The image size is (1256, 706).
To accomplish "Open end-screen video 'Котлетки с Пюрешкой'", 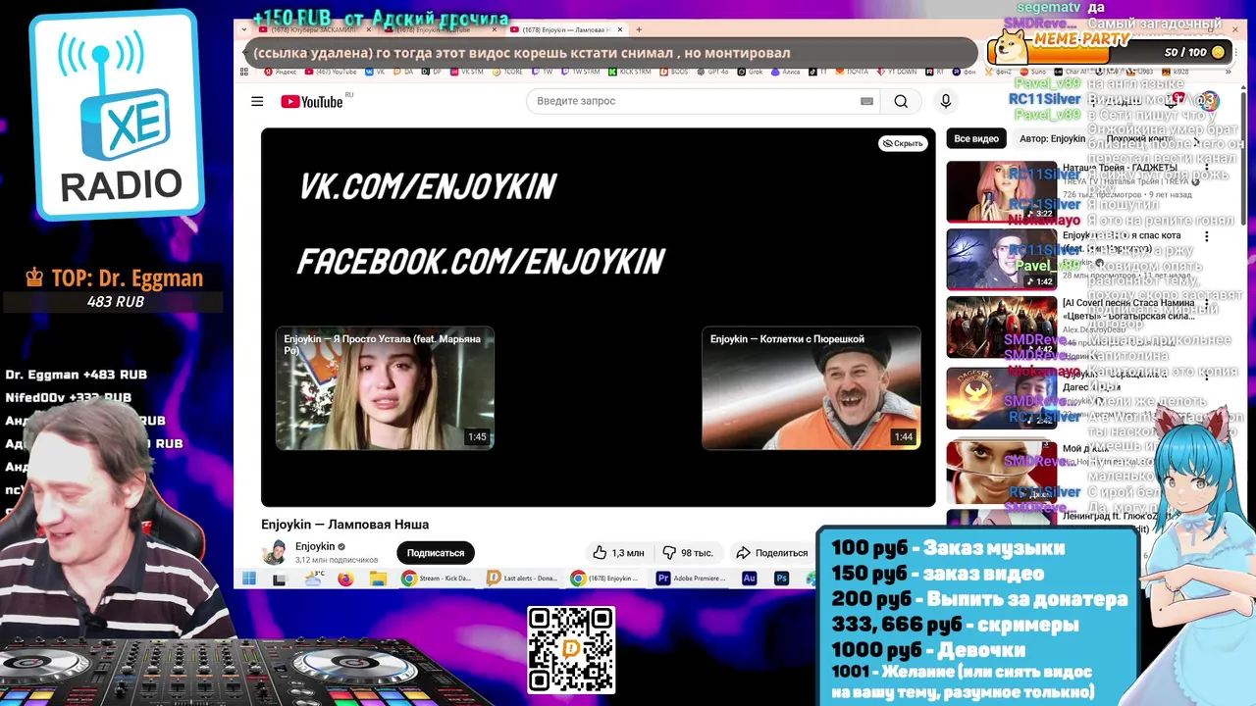I will [811, 388].
